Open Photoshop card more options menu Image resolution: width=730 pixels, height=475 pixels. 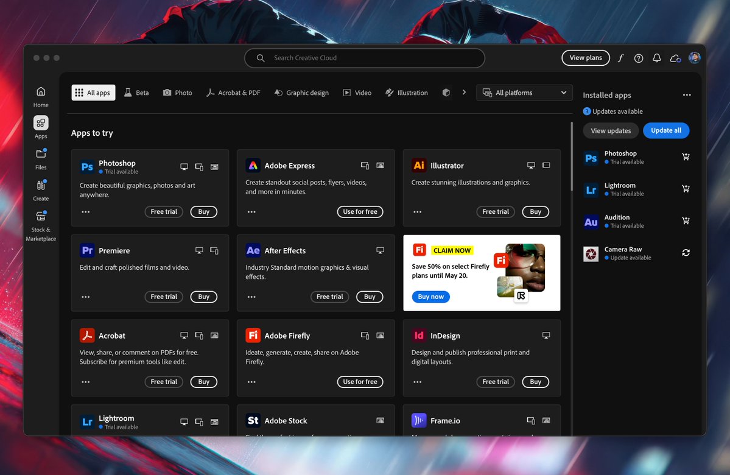click(86, 212)
